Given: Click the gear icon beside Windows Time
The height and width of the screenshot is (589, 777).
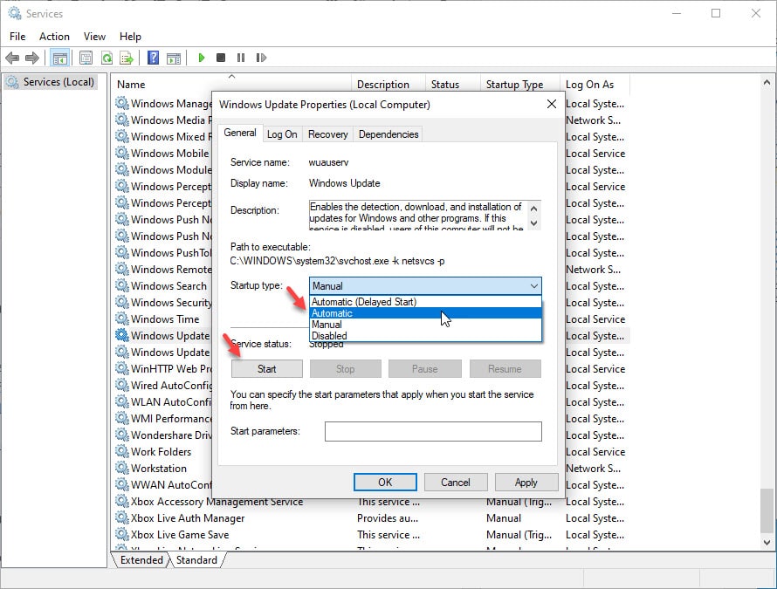Looking at the screenshot, I should point(122,319).
